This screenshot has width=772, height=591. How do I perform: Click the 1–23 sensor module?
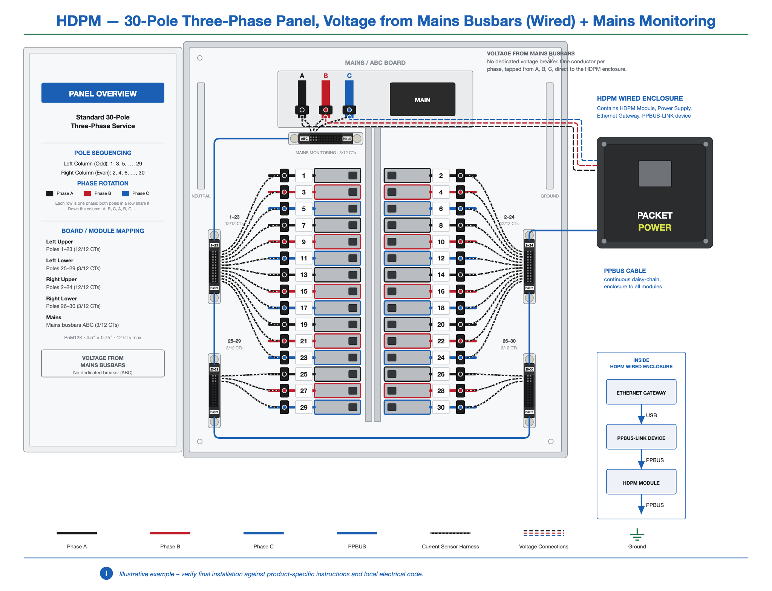[x=214, y=266]
